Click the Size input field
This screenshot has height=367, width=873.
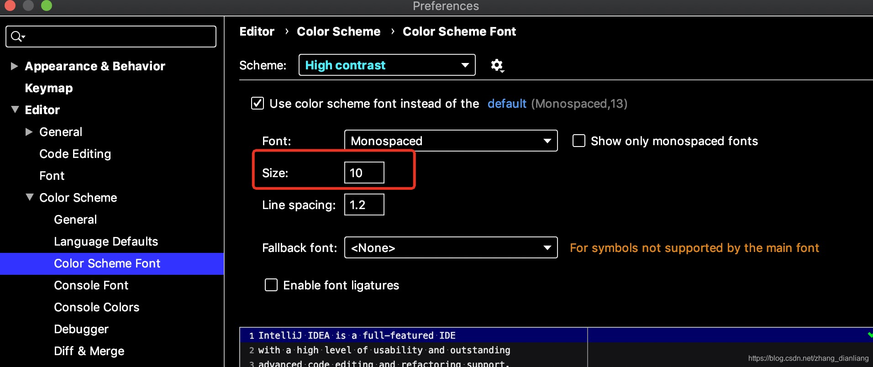click(364, 173)
